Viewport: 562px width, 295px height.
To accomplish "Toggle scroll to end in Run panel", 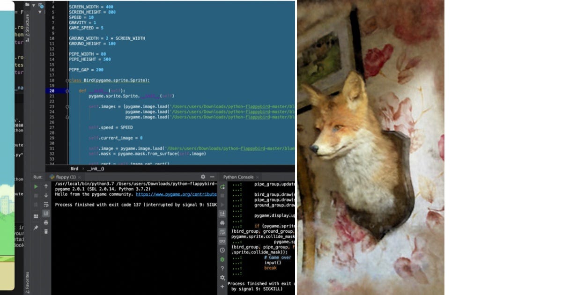I will coord(46,214).
